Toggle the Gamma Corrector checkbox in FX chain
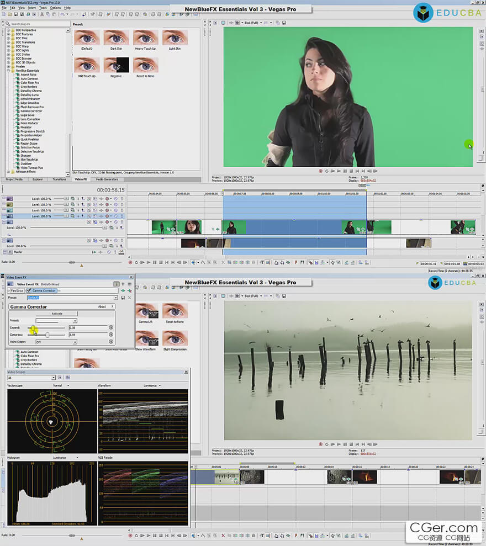This screenshot has width=486, height=546. click(x=29, y=290)
